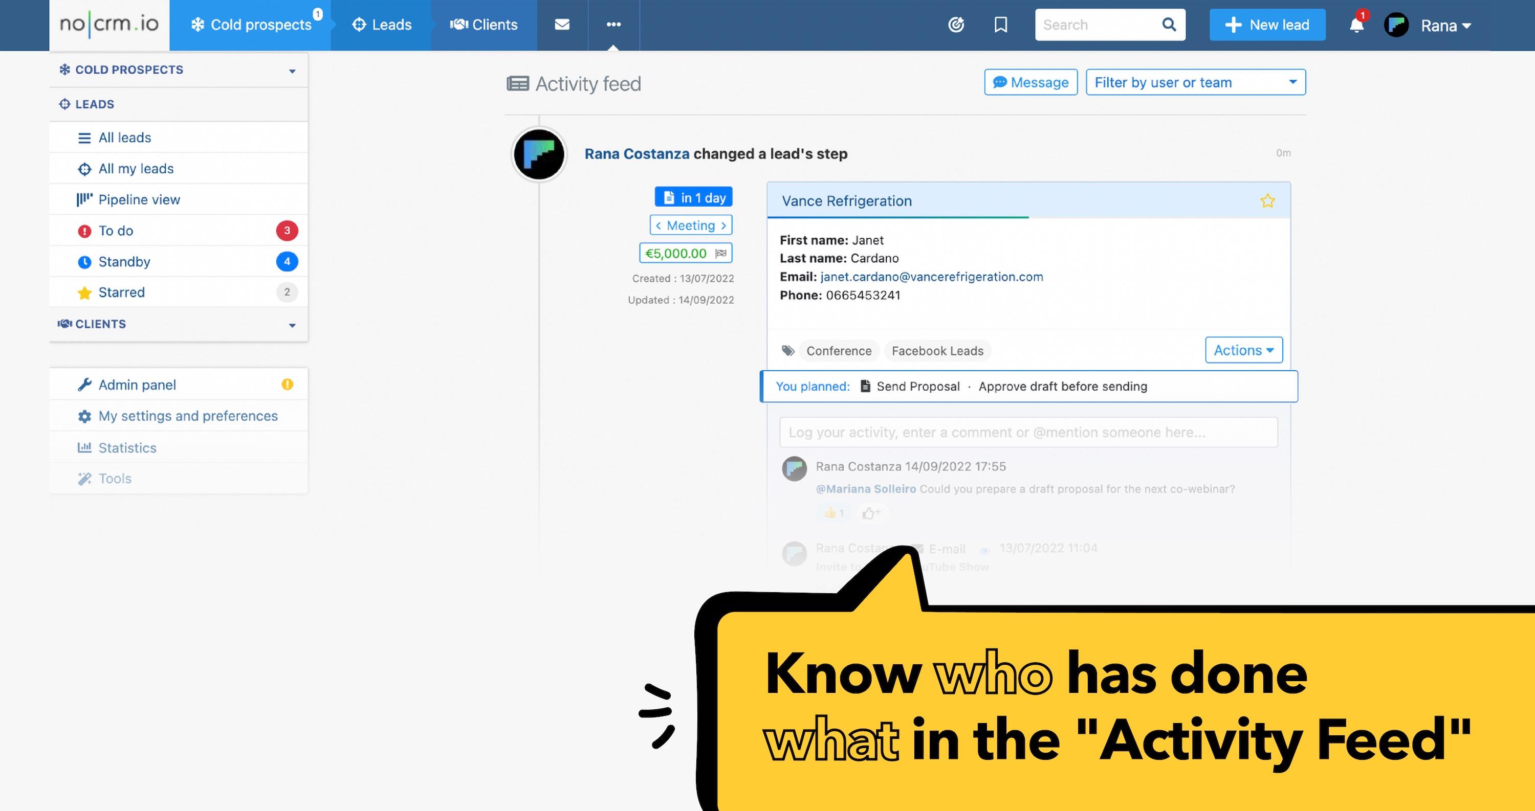Image resolution: width=1535 pixels, height=811 pixels.
Task: Open Standby leads
Action: [x=179, y=261]
